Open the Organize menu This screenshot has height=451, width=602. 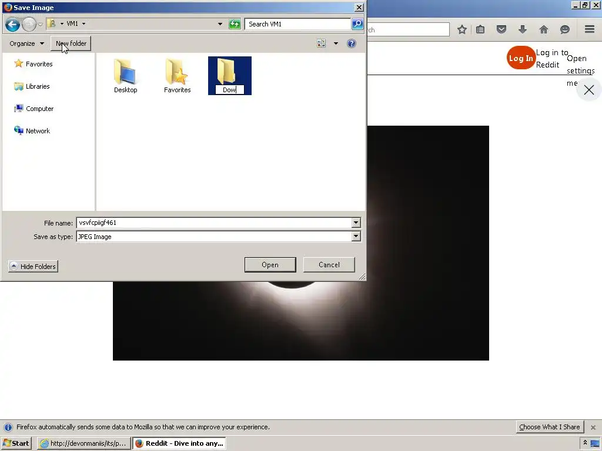click(26, 43)
